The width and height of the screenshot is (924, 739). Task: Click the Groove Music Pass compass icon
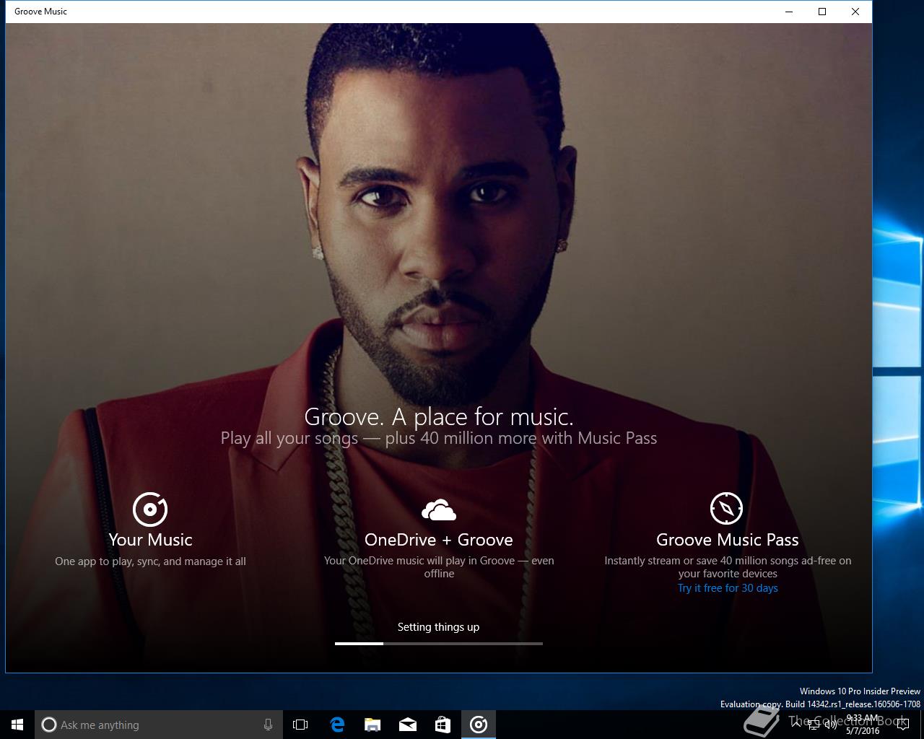(727, 509)
